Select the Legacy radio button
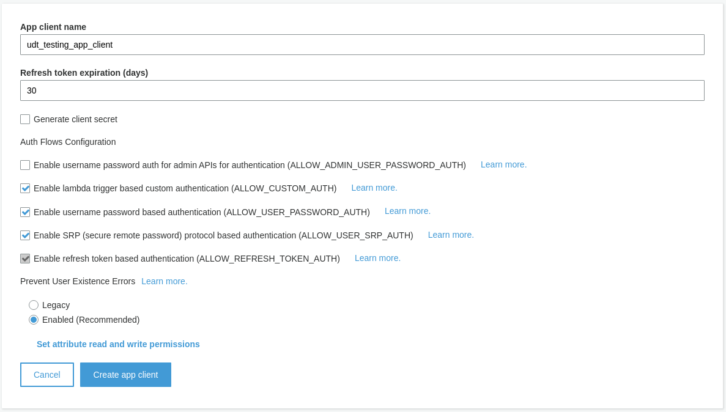This screenshot has width=726, height=412. pos(34,305)
